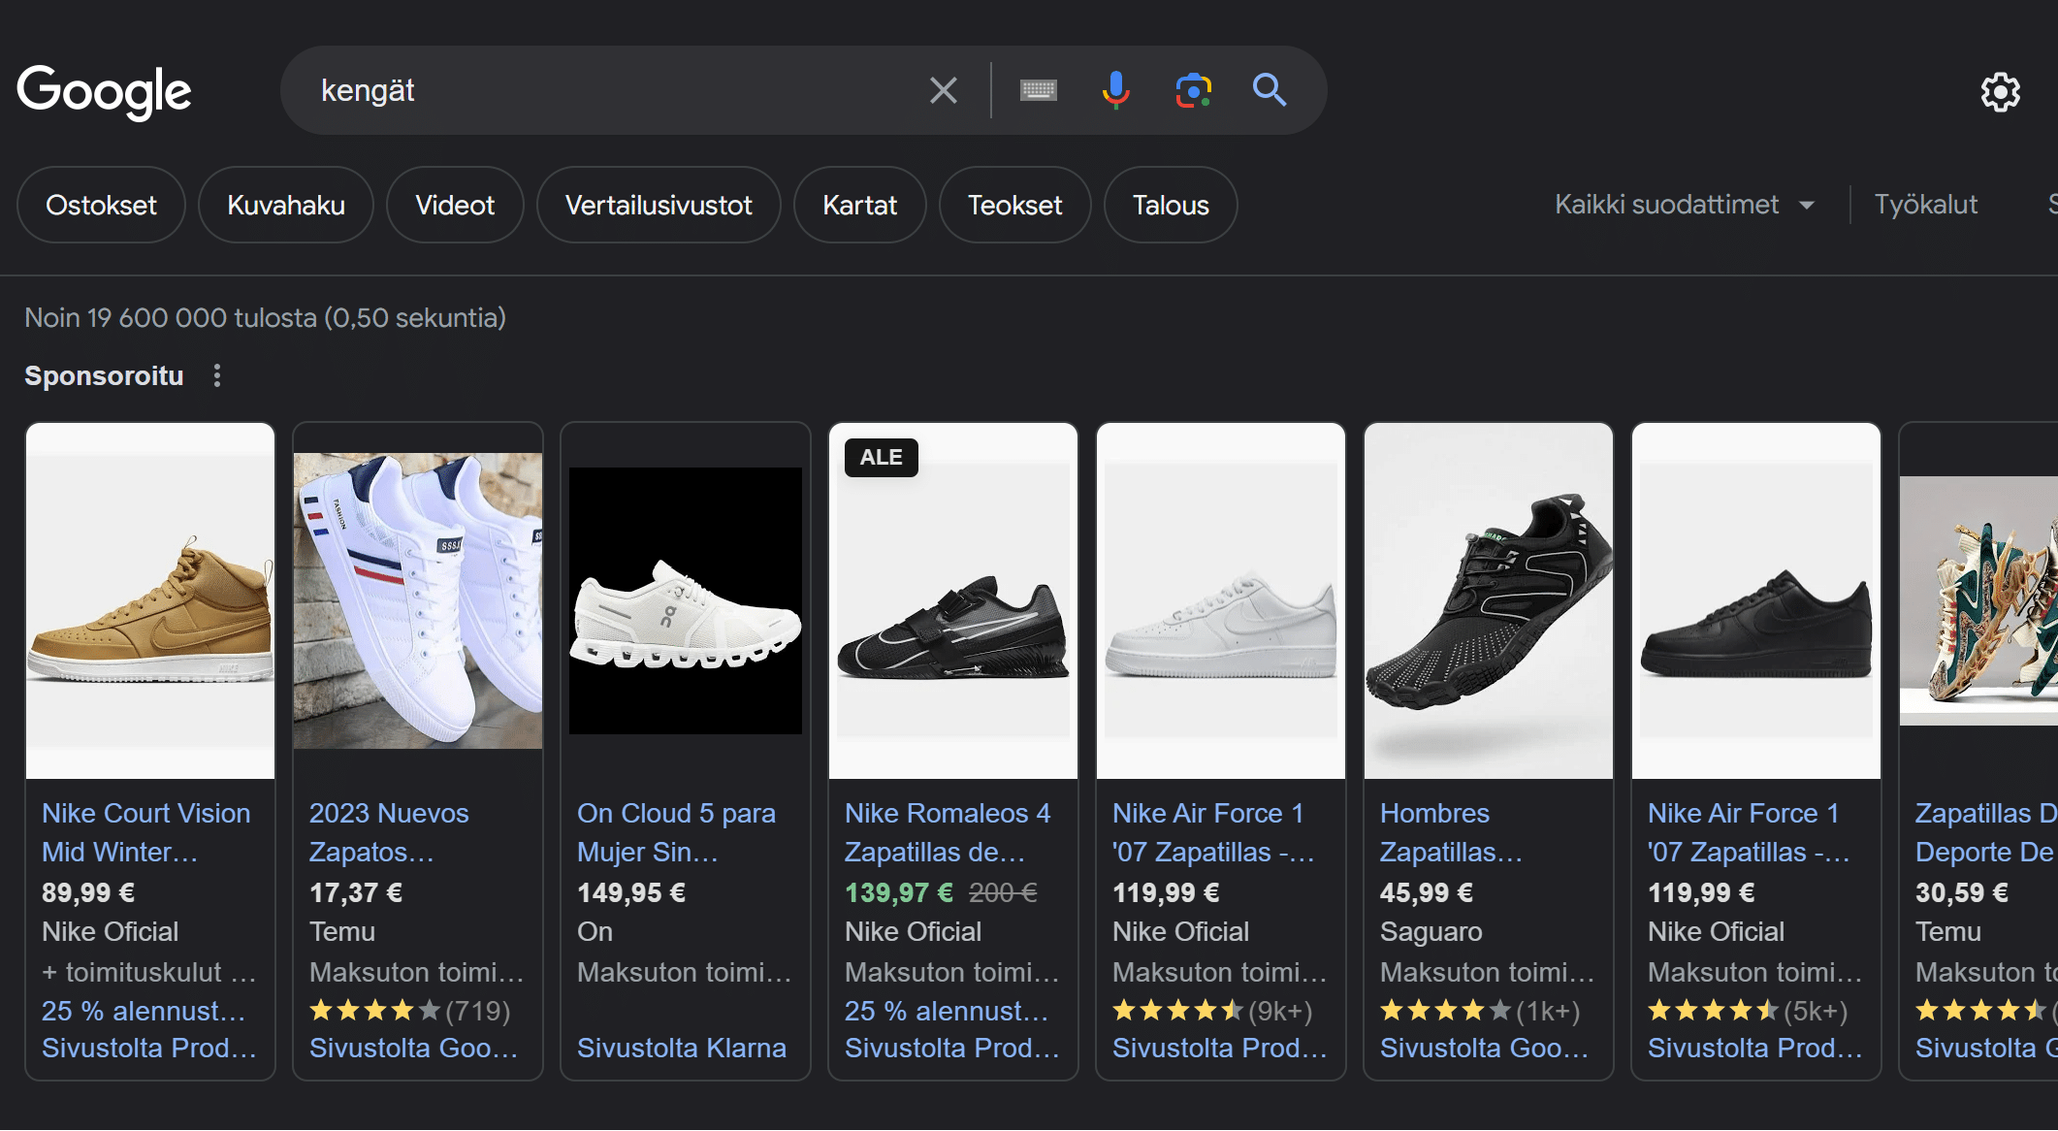Open the Teokset tab
The height and width of the screenshot is (1131, 2058).
tap(1014, 205)
